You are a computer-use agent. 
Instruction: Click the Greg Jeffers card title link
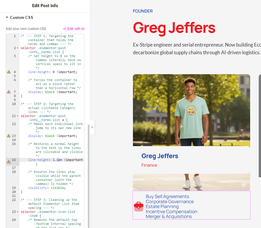(160, 156)
